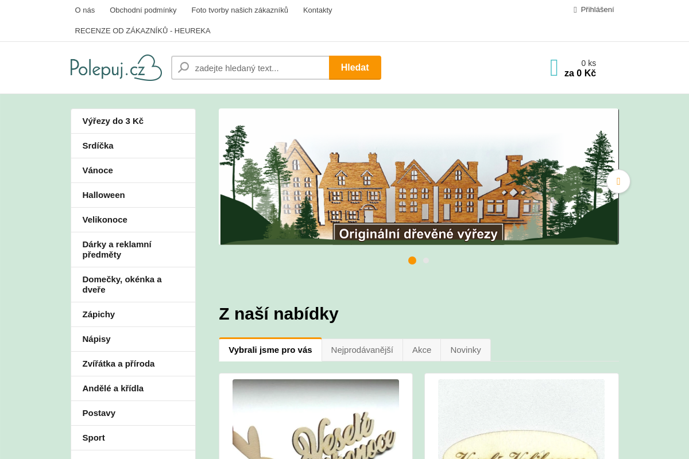
Task: Open the Velikonoce category
Action: point(133,220)
